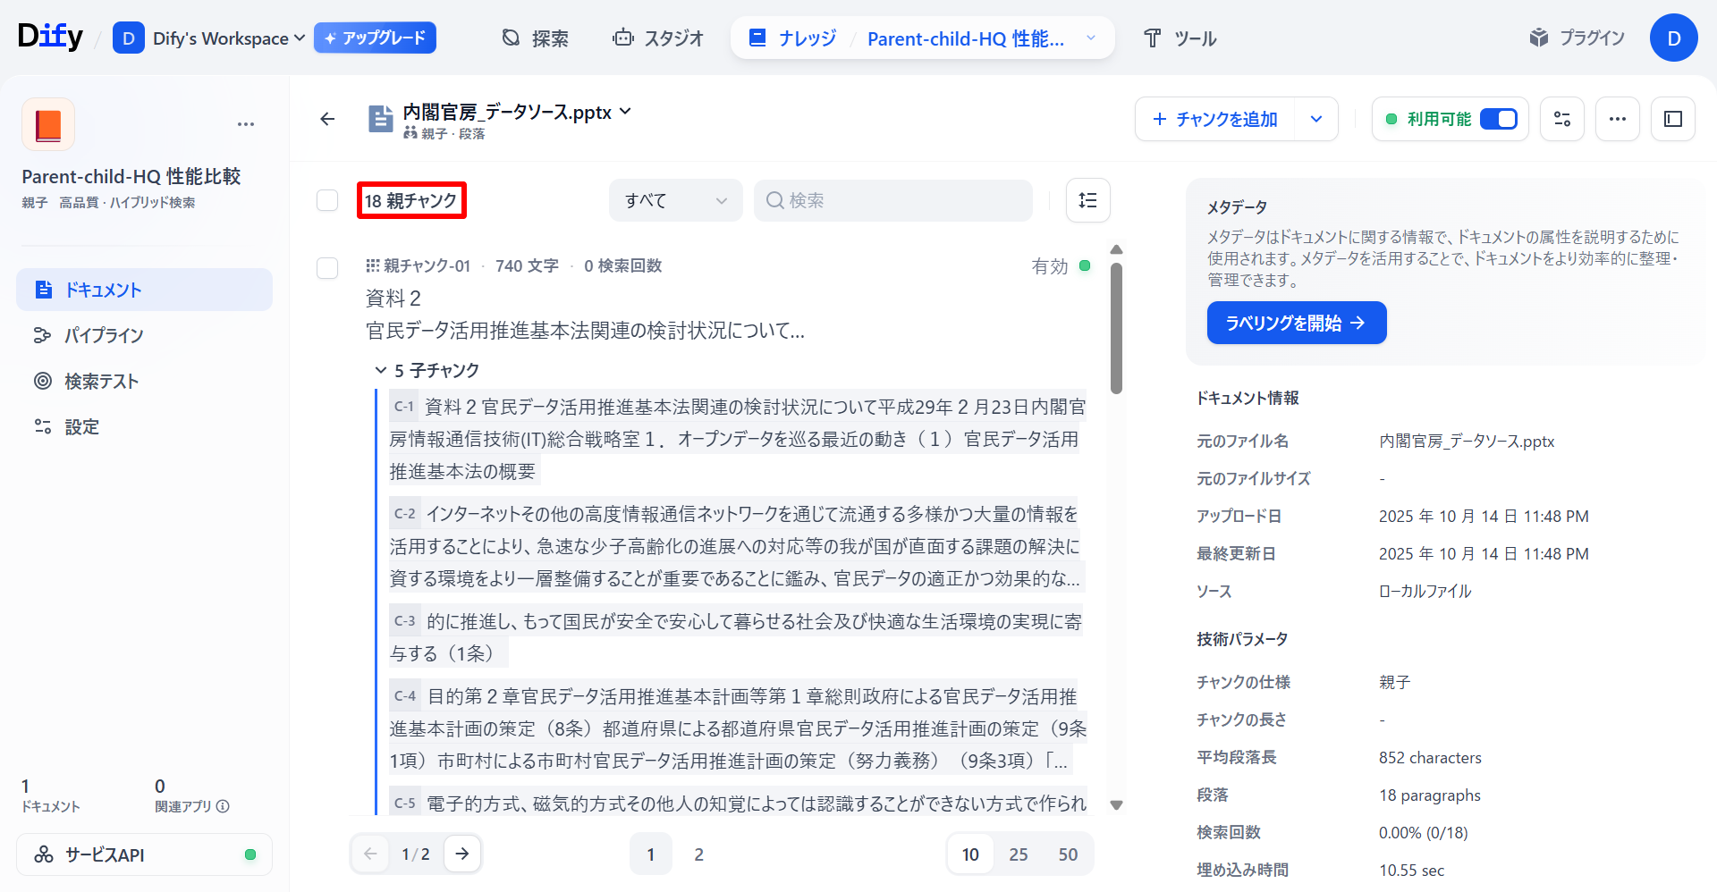Click the back arrow to leave the document
Viewport: 1717px width, 892px height.
(327, 118)
